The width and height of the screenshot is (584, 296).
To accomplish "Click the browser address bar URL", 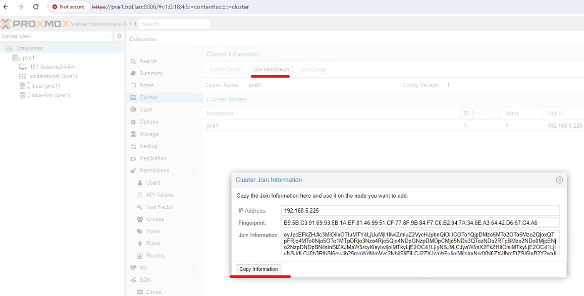I will point(171,7).
